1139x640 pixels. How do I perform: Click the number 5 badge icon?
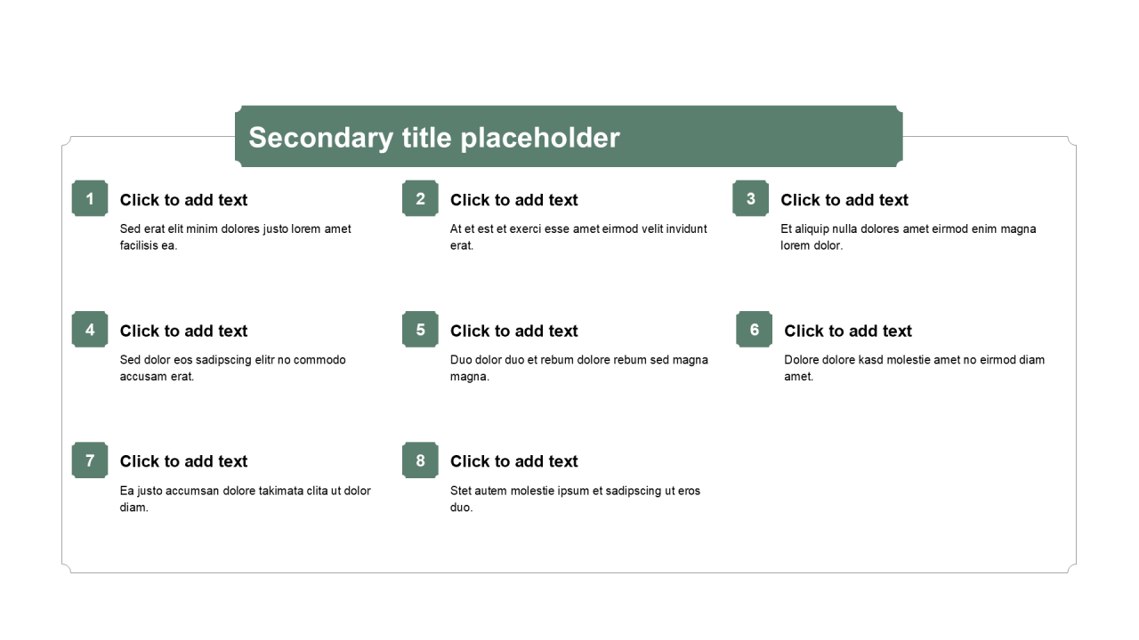click(x=420, y=330)
